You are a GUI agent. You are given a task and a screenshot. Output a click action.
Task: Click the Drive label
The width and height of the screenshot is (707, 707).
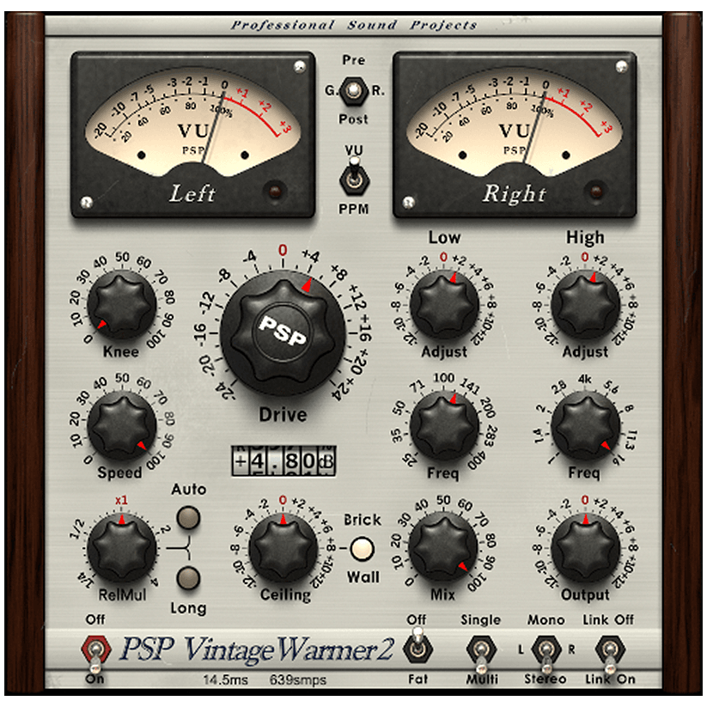(283, 415)
